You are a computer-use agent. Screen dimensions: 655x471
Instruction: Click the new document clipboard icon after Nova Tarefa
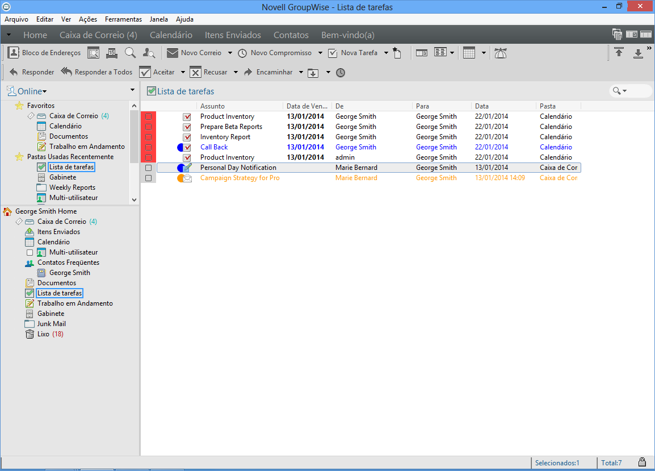[397, 53]
